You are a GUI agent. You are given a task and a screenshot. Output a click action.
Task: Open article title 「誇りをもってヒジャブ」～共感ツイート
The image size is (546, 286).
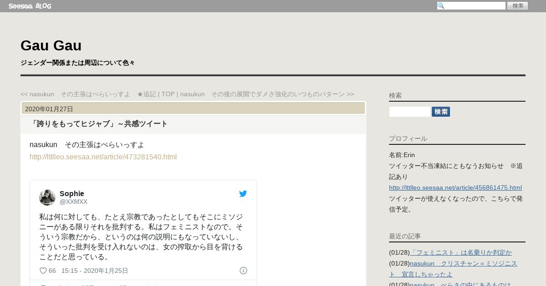coord(99,124)
